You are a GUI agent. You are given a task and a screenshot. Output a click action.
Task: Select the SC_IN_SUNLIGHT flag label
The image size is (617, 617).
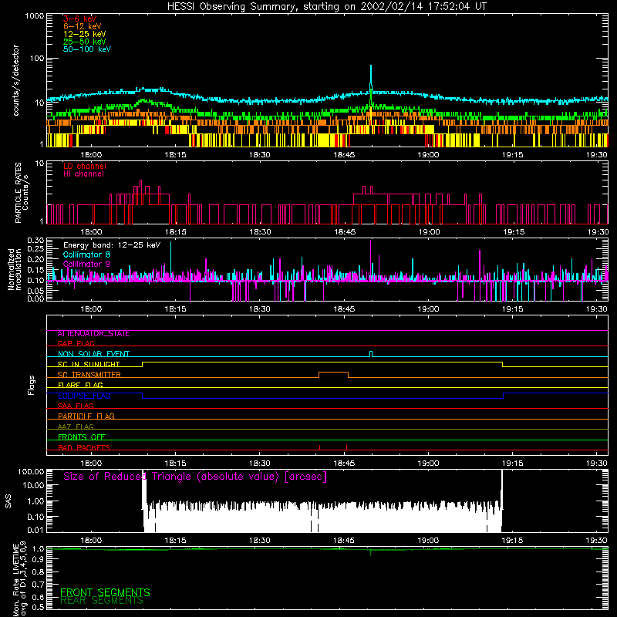tap(89, 364)
